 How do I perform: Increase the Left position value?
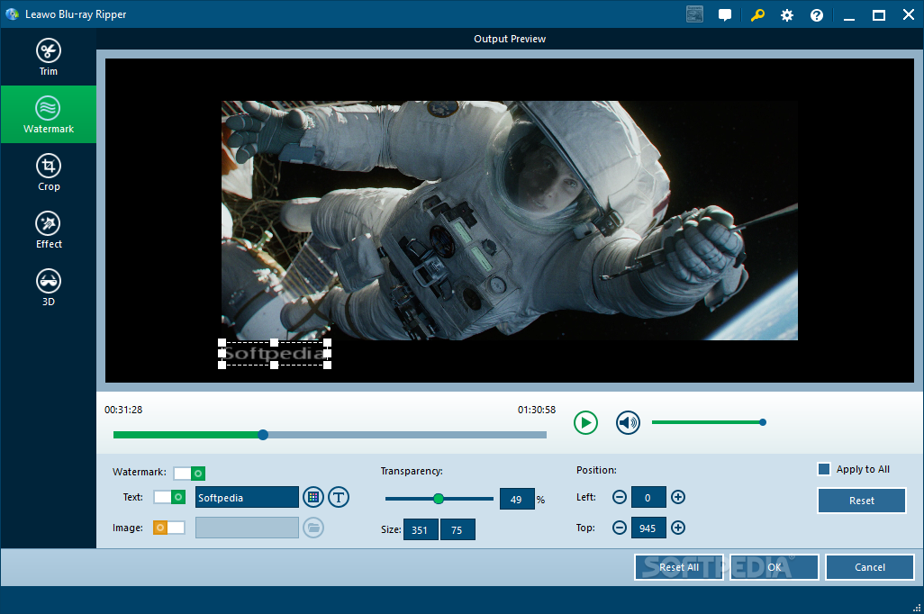[x=678, y=497]
